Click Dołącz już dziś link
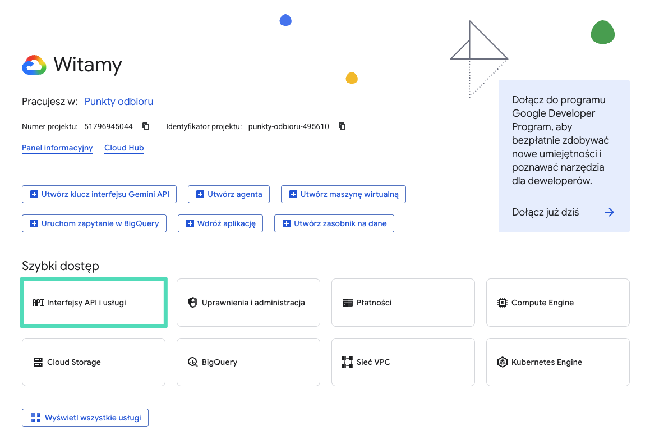The height and width of the screenshot is (448, 650). tap(546, 212)
